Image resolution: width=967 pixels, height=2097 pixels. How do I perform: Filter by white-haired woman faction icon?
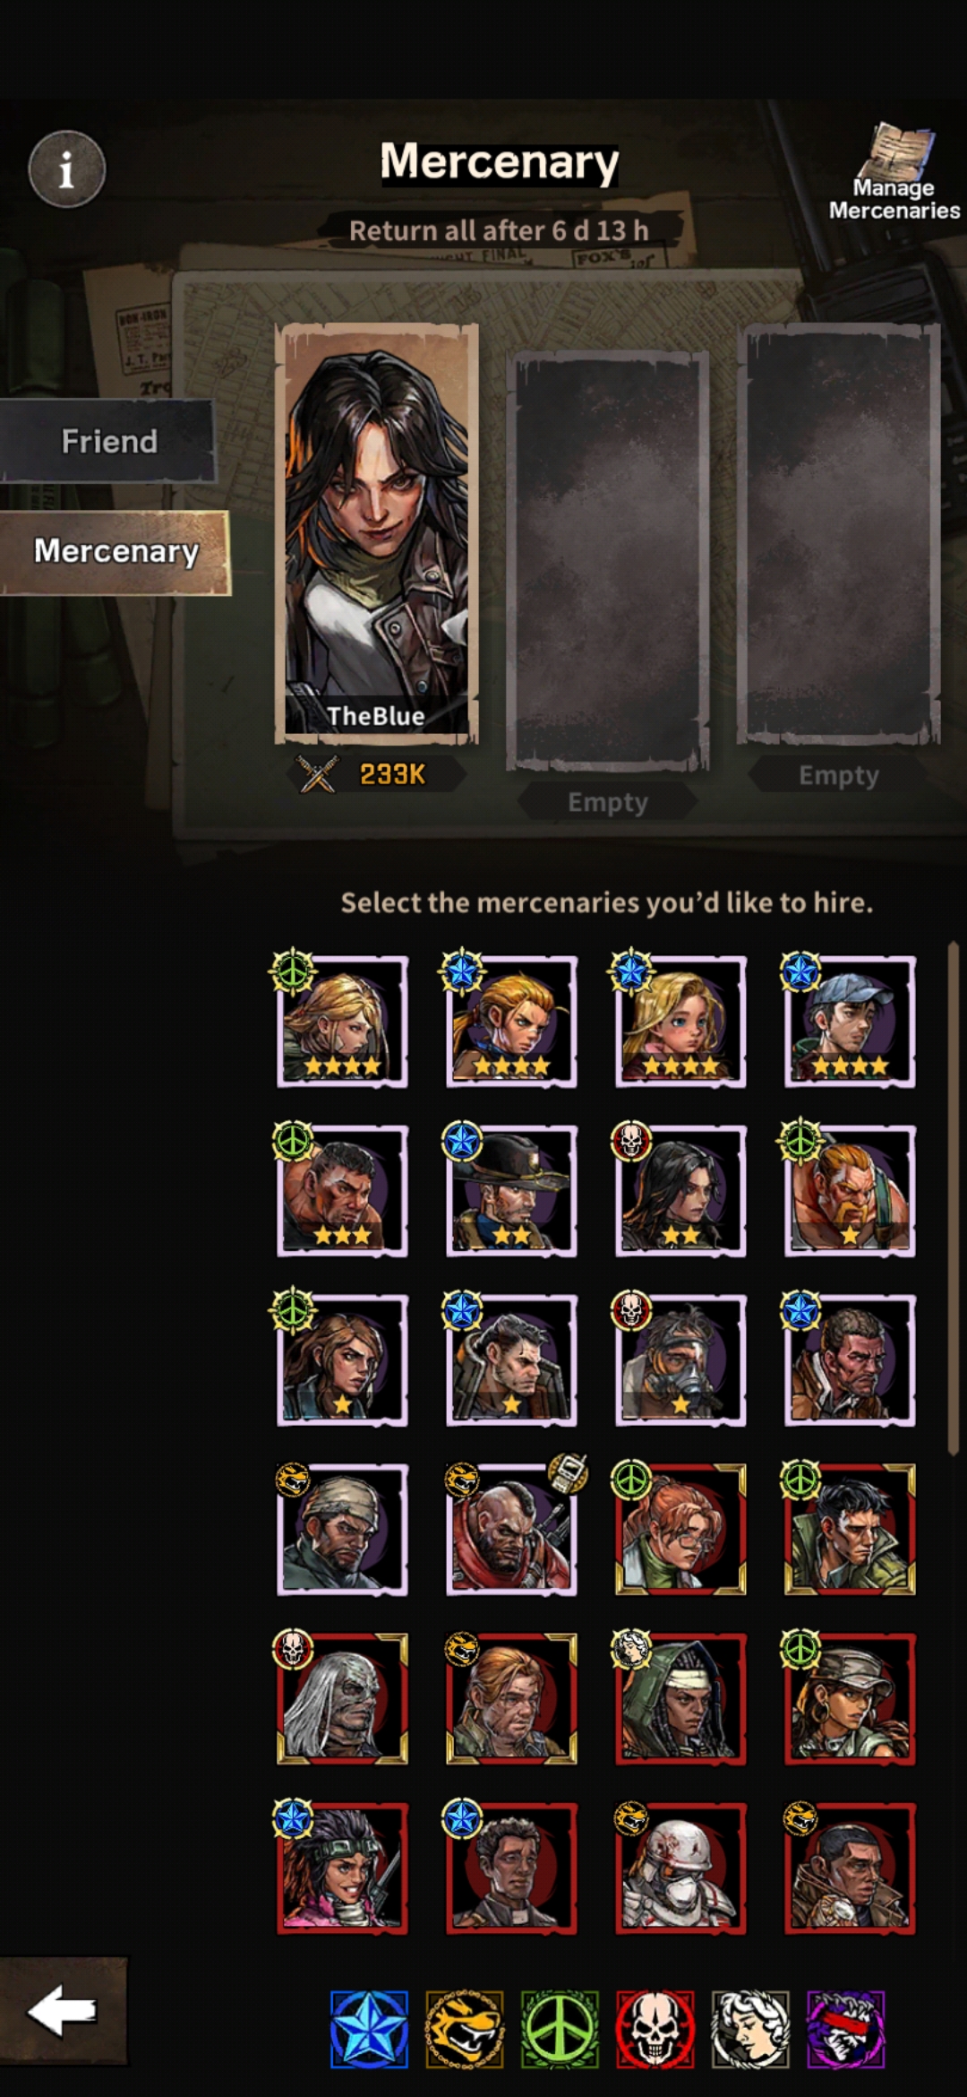[x=750, y=2030]
